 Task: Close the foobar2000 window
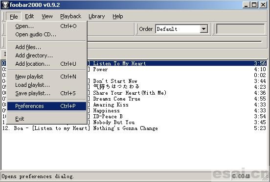click(263, 5)
